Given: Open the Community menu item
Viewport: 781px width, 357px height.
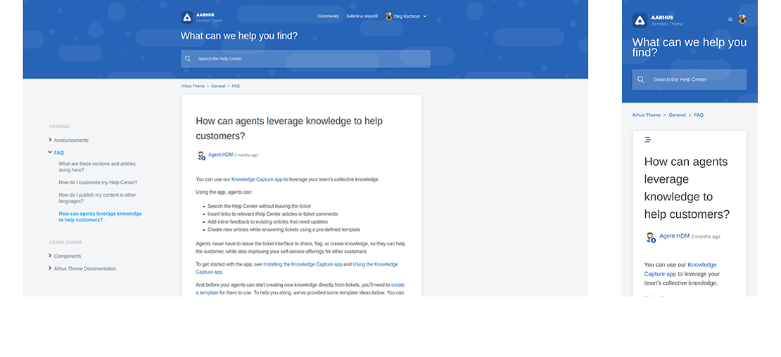Looking at the screenshot, I should [328, 16].
